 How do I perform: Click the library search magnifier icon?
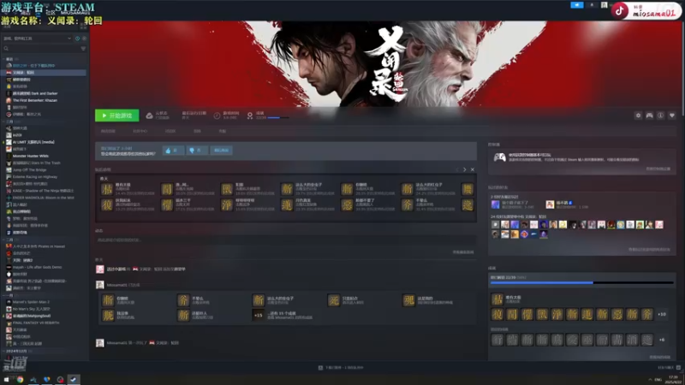tap(6, 49)
